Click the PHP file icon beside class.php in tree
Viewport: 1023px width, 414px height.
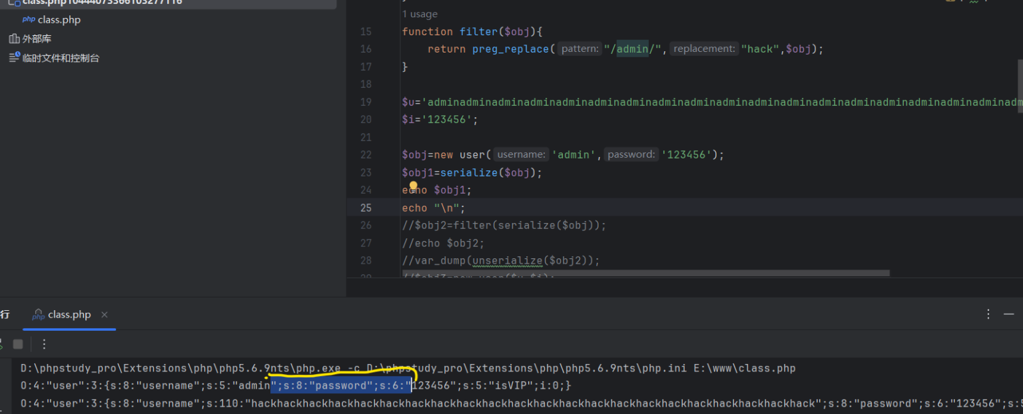29,19
